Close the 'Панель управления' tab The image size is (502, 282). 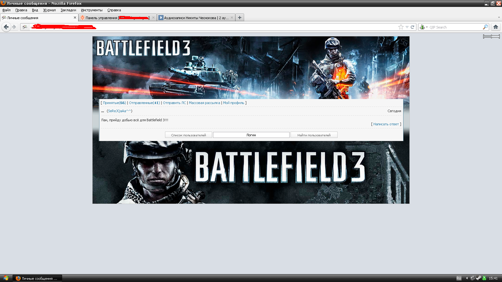coord(153,18)
